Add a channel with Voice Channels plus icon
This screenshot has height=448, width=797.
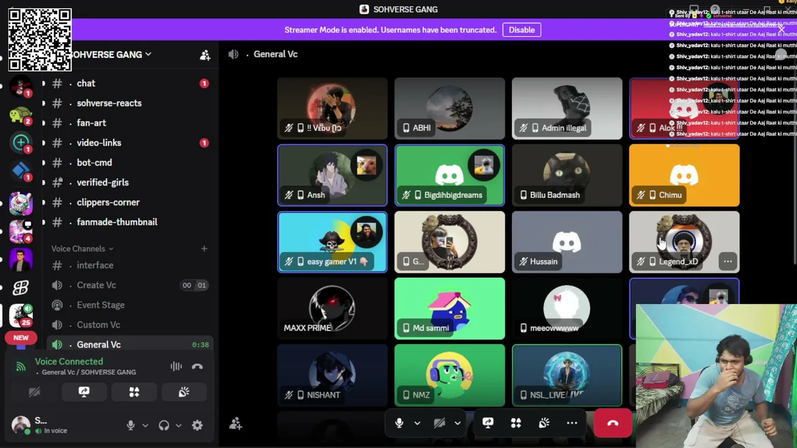pyautogui.click(x=204, y=249)
